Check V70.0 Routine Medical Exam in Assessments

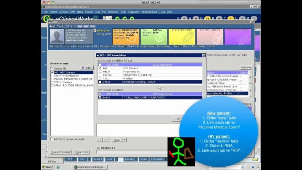[x=52, y=85]
